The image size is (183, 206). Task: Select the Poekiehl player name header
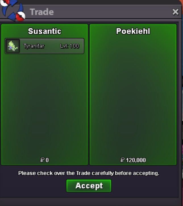[x=133, y=31]
